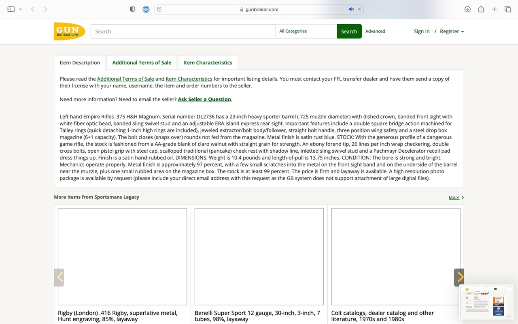Screen dimensions: 518x324
Task: Open Colt catalogs listing image
Action: coord(396,256)
